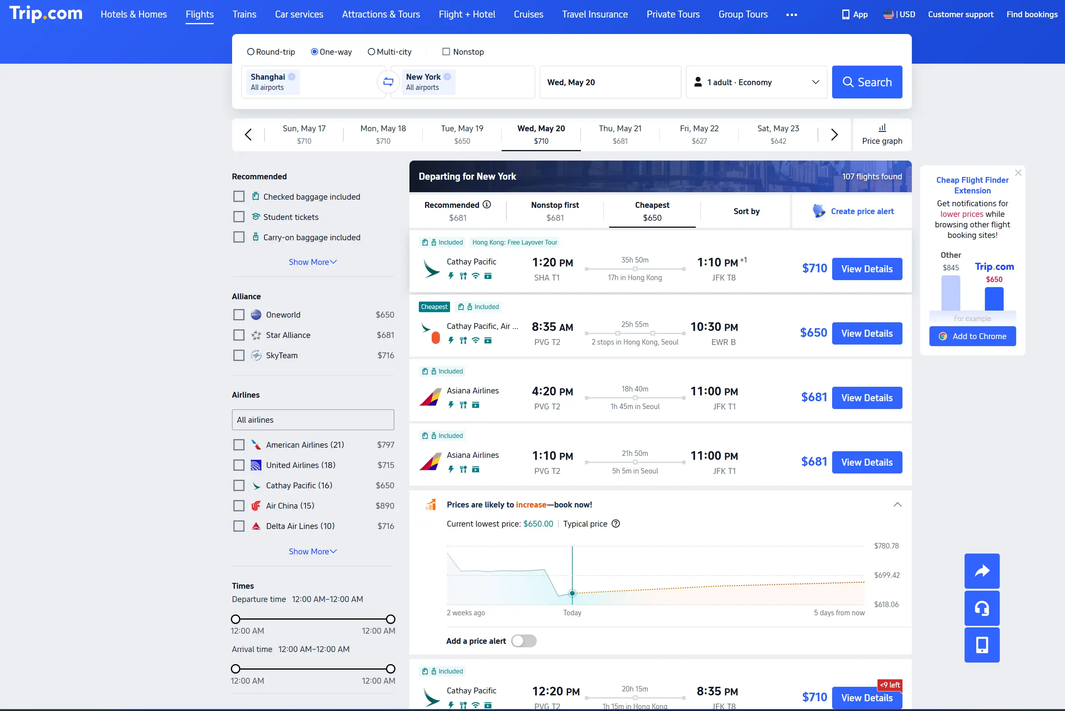Check the Oneworld alliance checkbox
Screen dimensions: 1065x711
tap(238, 315)
